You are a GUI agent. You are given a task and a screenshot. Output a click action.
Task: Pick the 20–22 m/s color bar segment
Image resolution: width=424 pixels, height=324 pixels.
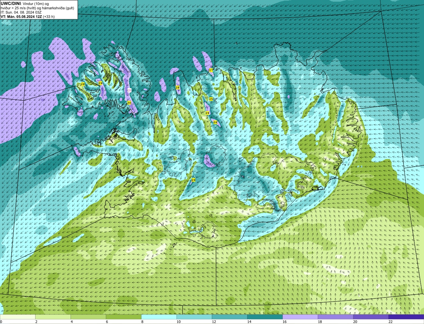click(371, 317)
